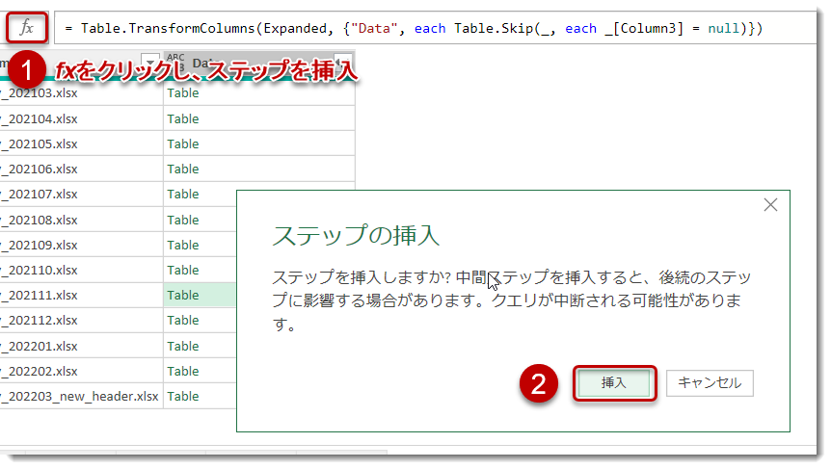Open the Name column filter dropdown
This screenshot has height=469, width=831.
(150, 62)
